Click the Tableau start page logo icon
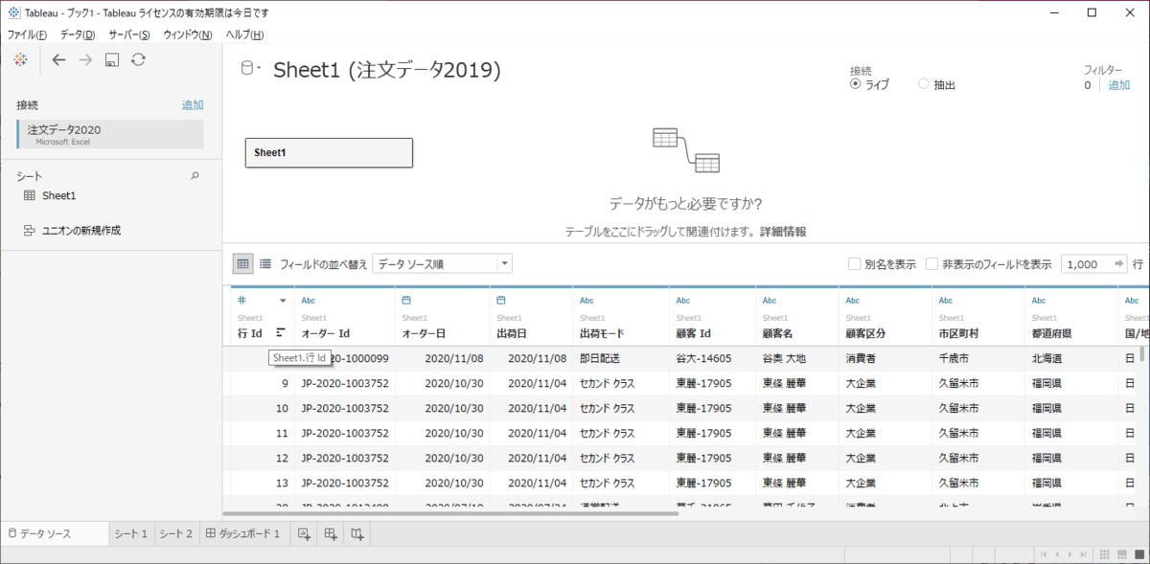Screen dimensions: 1150x564 point(20,59)
